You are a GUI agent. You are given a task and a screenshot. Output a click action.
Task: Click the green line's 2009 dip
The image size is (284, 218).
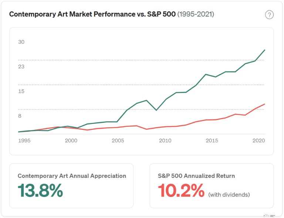156,110
